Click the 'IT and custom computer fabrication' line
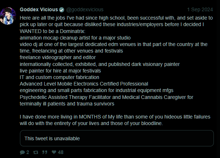 [x=59, y=77]
